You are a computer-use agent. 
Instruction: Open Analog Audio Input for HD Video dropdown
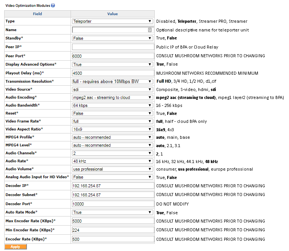coord(112,177)
